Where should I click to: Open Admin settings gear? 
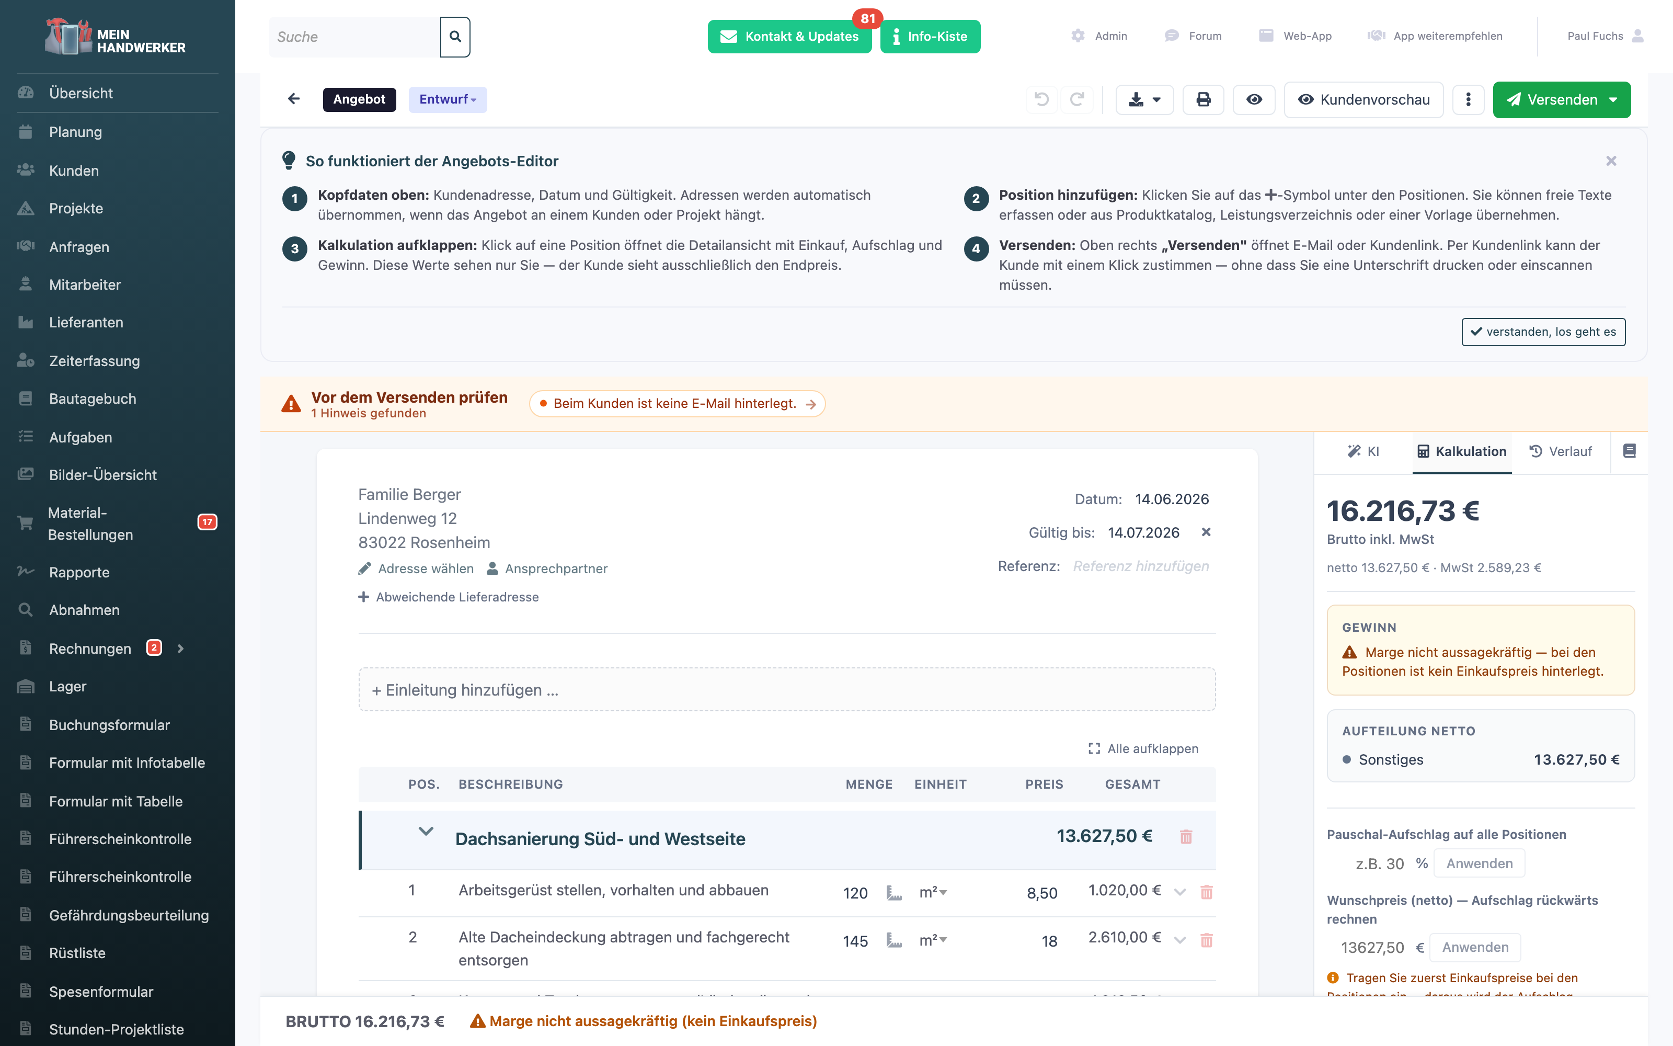tap(1099, 36)
